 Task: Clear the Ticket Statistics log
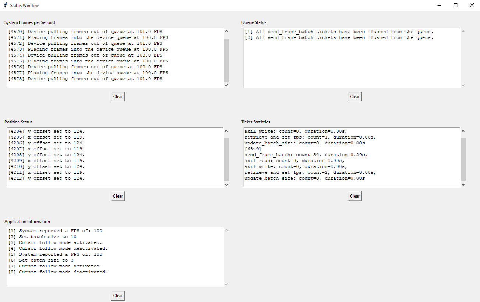(354, 196)
